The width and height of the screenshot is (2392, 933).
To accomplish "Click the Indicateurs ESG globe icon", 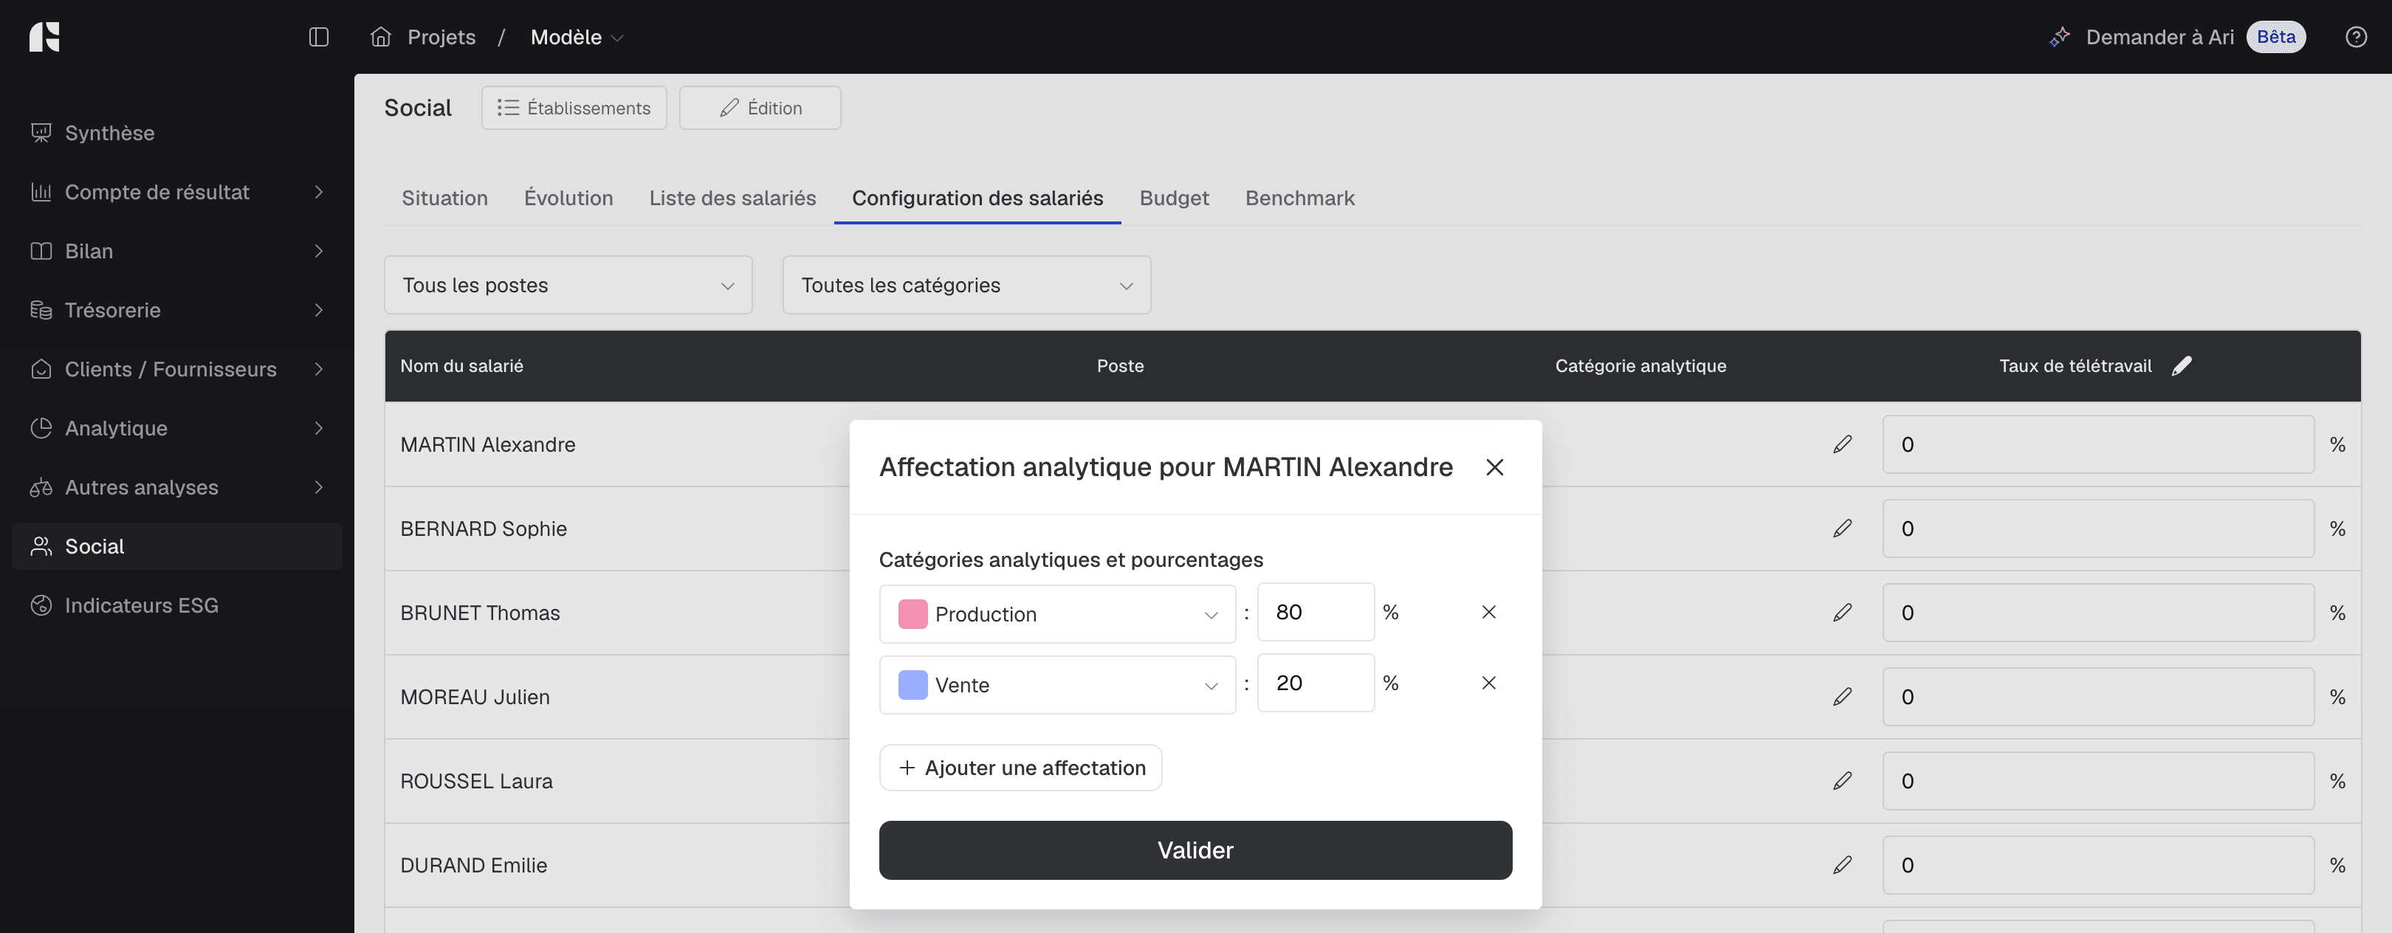I will coord(41,605).
